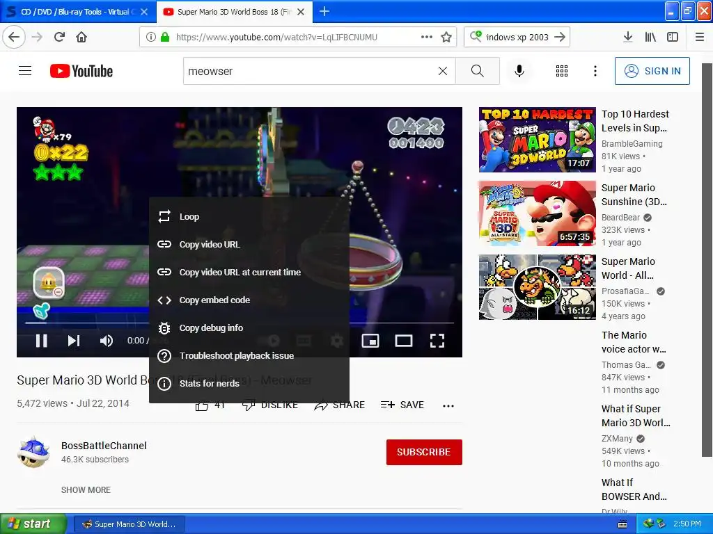
Task: Enable the miniplayer
Action: (370, 341)
